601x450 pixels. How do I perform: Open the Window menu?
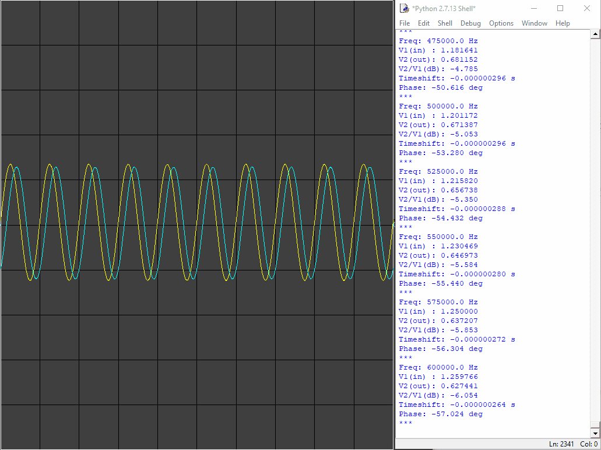[x=535, y=23]
